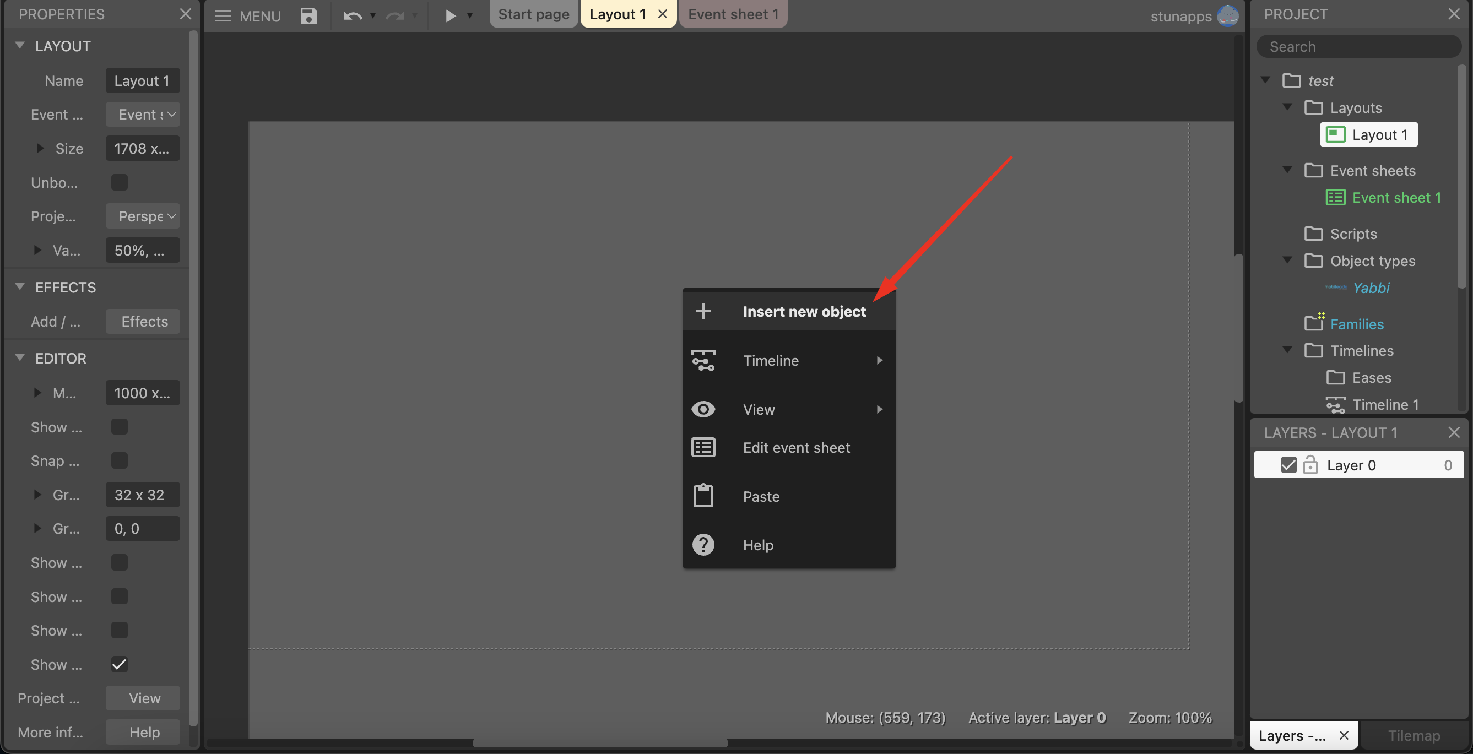Switch to the Event sheet 1 tab

click(733, 14)
